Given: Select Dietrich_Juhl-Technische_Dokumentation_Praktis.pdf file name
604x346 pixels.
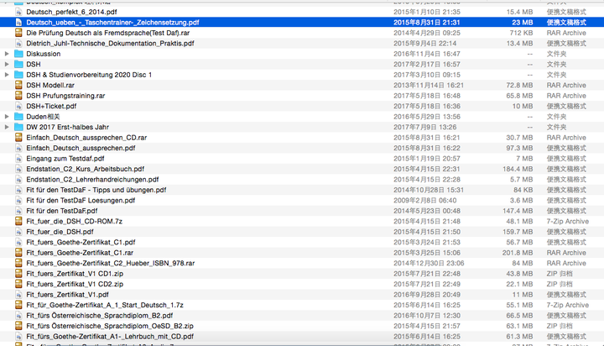Looking at the screenshot, I should (110, 43).
